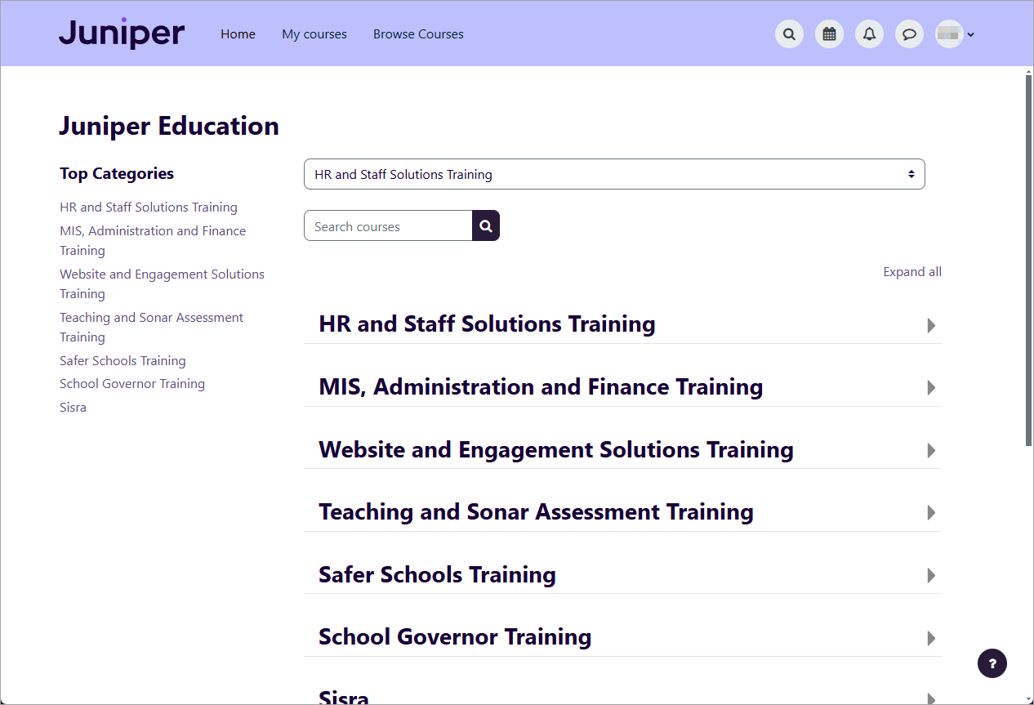Click the vertical page scrollbar
The image size is (1034, 705).
pyautogui.click(x=1027, y=245)
